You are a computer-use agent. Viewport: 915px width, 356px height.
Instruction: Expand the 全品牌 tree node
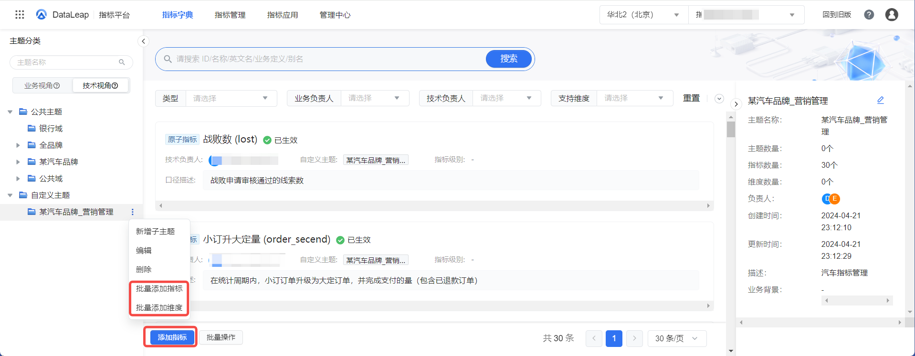click(x=18, y=145)
